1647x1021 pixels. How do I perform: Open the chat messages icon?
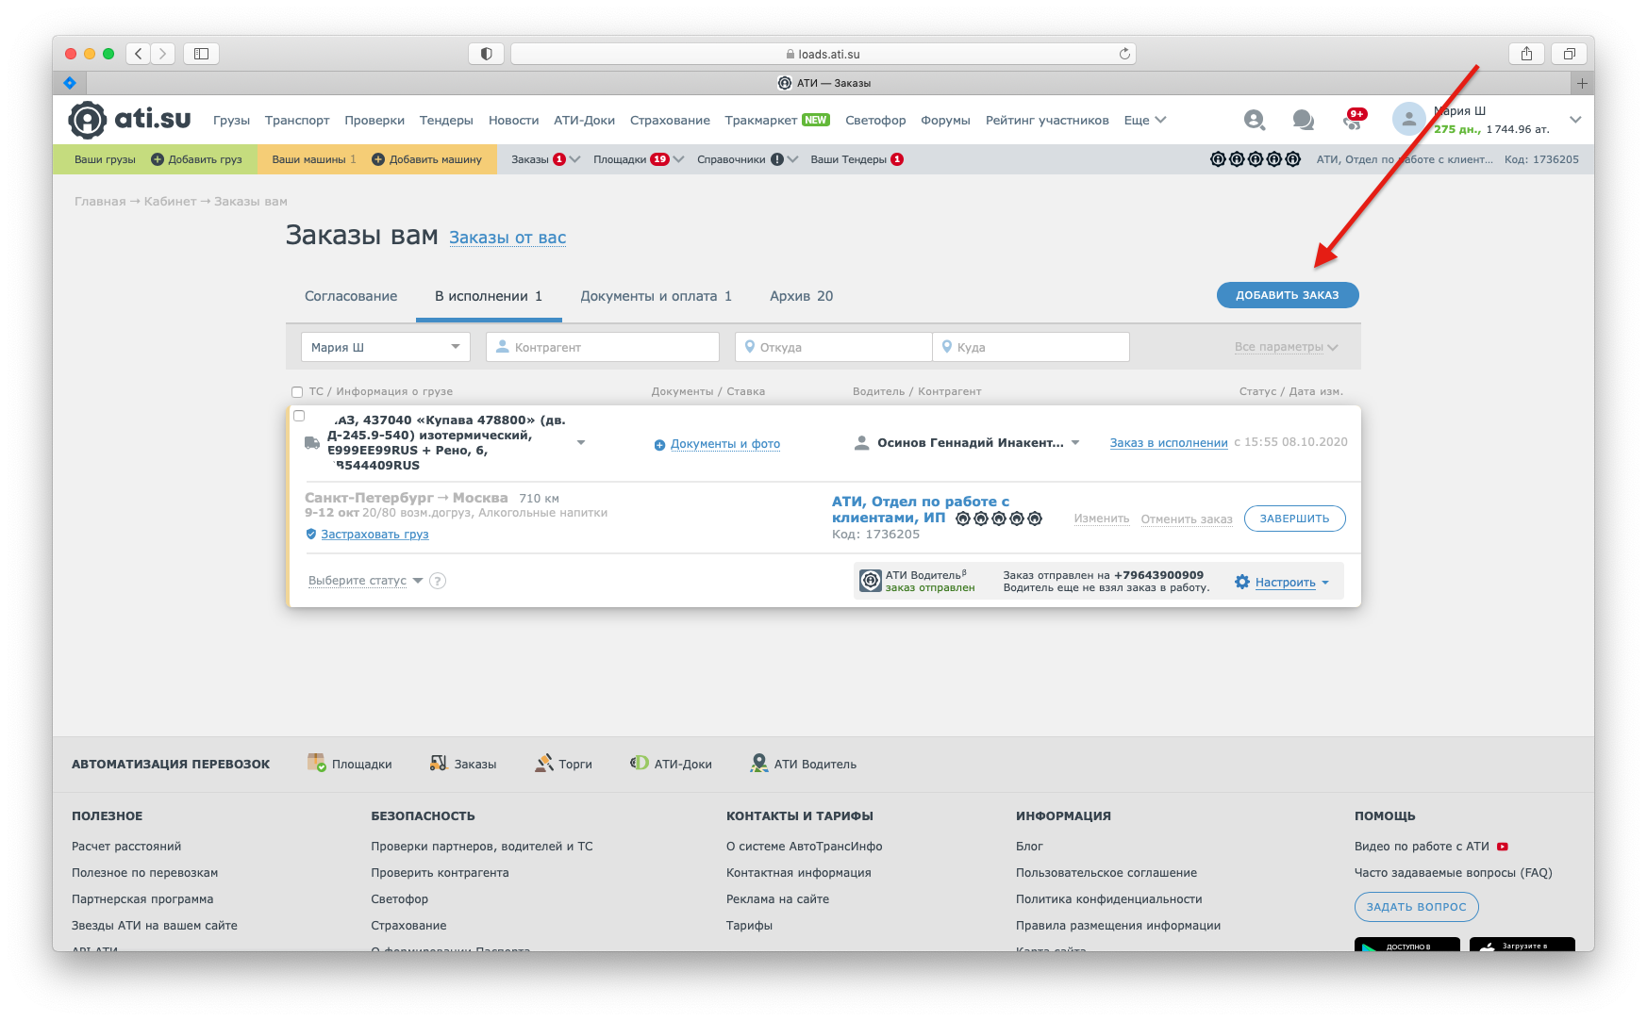pyautogui.click(x=1304, y=120)
